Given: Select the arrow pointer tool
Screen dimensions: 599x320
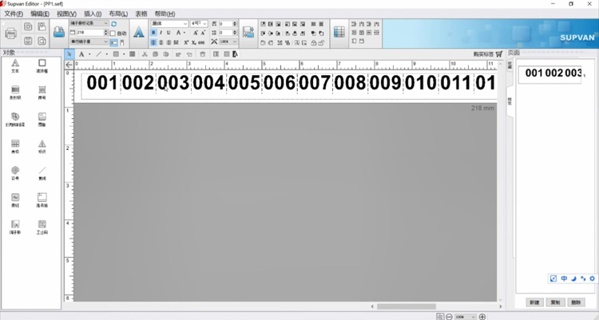Looking at the screenshot, I should tap(69, 54).
